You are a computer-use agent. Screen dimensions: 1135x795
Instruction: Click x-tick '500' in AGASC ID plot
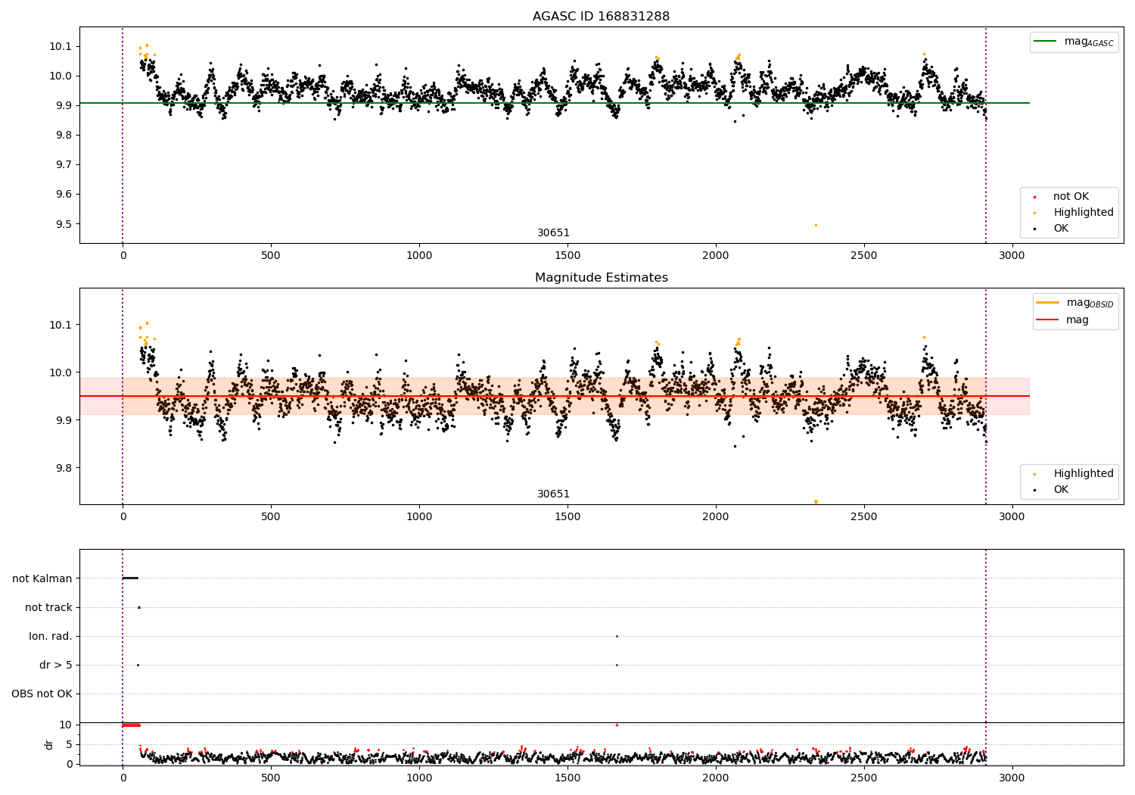(x=271, y=256)
